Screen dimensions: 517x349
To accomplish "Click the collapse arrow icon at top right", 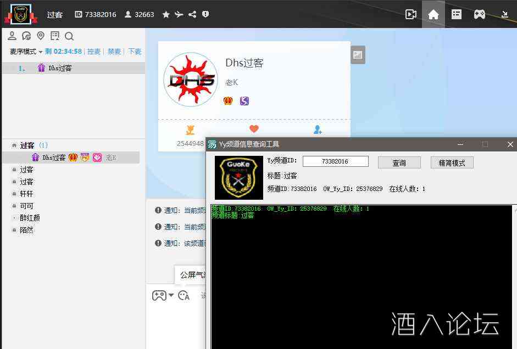I will (504, 14).
